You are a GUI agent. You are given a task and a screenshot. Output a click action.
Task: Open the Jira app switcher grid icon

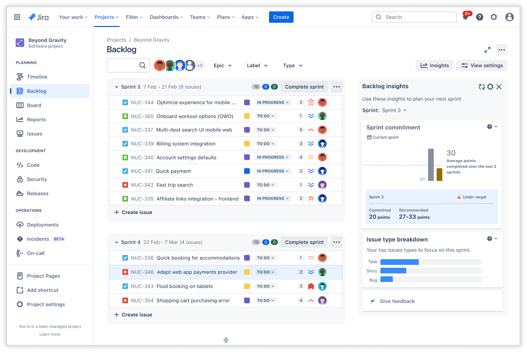coord(17,17)
